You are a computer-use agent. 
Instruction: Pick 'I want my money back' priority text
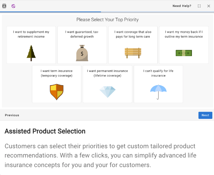(x=184, y=34)
